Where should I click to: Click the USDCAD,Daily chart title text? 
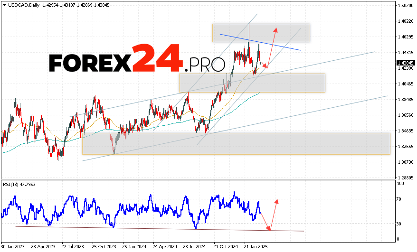click(x=20, y=4)
